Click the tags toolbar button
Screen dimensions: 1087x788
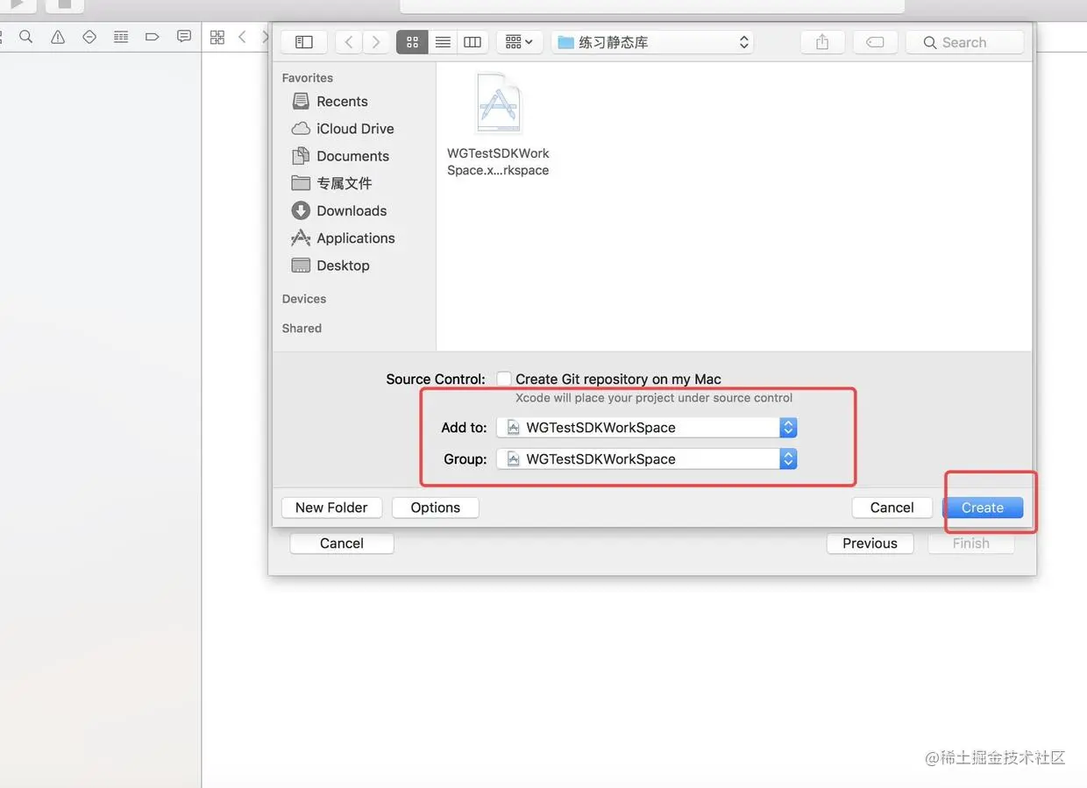(x=875, y=42)
